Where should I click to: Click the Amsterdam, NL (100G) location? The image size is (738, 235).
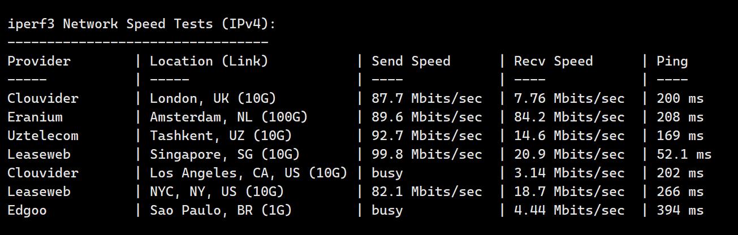228,117
